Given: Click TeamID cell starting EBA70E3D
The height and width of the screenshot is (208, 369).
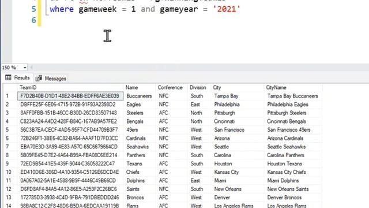Looking at the screenshot, I should pyautogui.click(x=70, y=147).
